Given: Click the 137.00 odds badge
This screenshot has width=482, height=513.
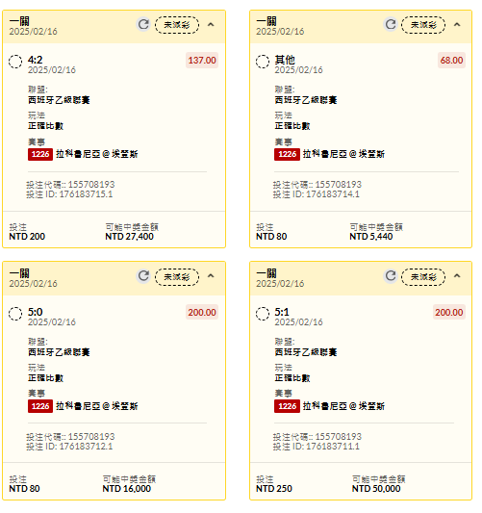Looking at the screenshot, I should coord(202,61).
